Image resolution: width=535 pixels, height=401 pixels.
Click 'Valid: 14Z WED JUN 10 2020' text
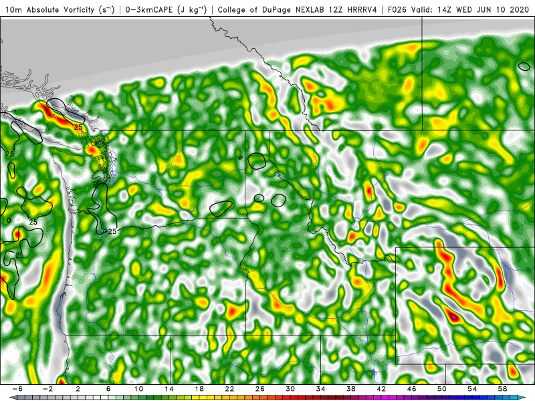pos(470,9)
